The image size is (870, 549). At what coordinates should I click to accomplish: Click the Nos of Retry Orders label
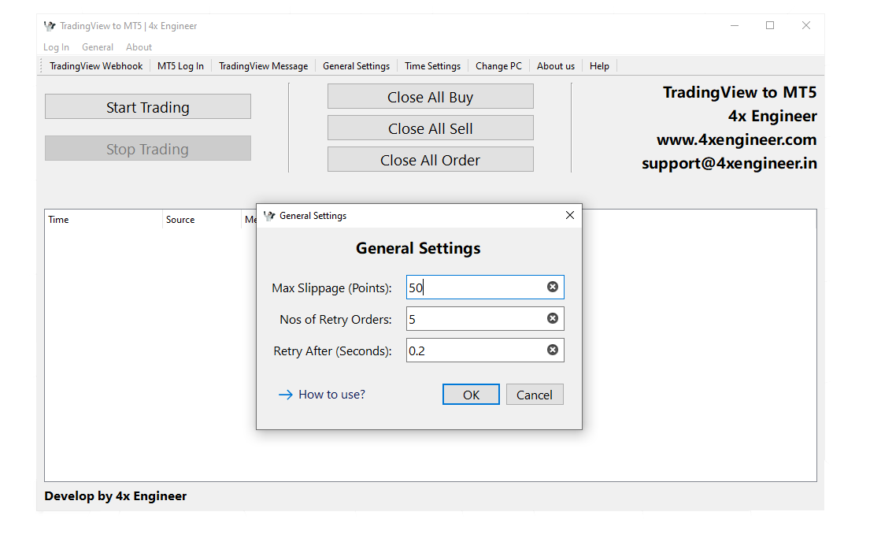(x=335, y=320)
